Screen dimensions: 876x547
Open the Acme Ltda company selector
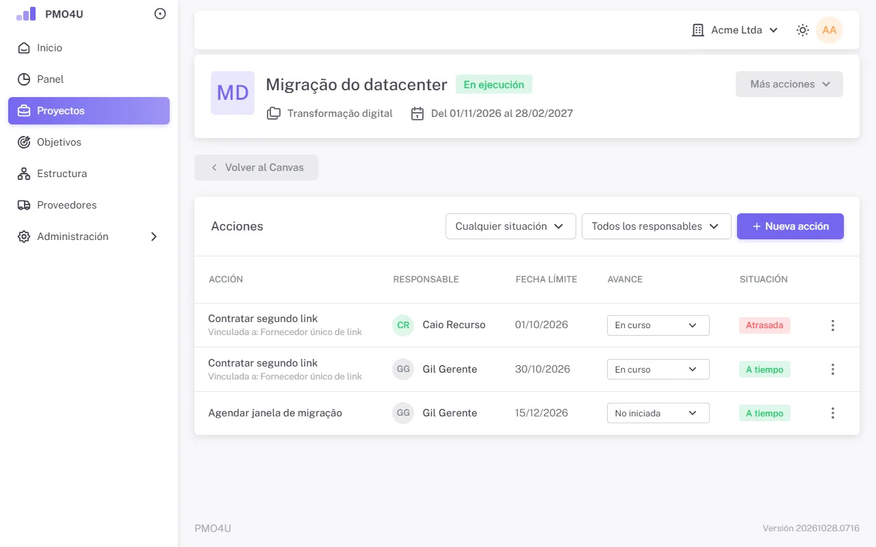click(x=736, y=30)
